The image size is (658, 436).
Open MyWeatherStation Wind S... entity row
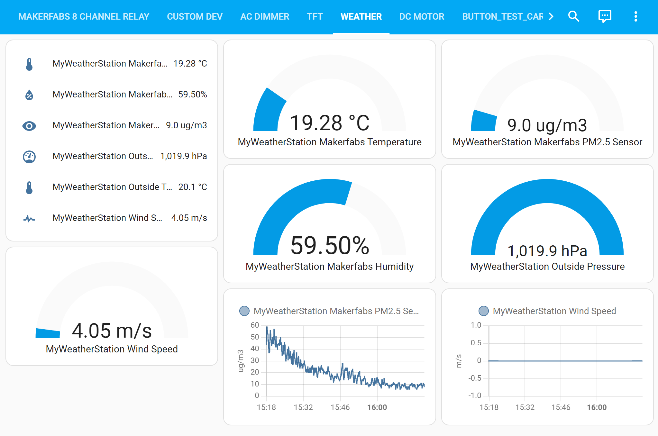(112, 218)
